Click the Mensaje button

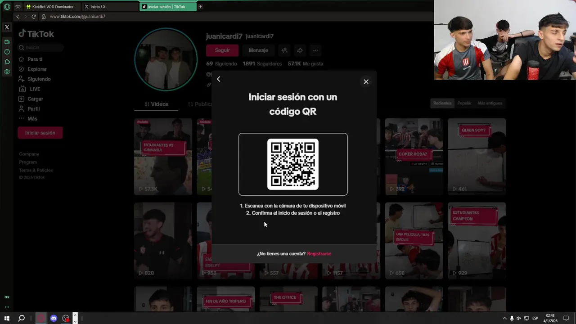click(258, 50)
